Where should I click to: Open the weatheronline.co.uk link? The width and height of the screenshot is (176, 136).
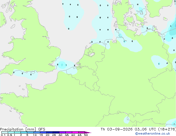(153, 134)
